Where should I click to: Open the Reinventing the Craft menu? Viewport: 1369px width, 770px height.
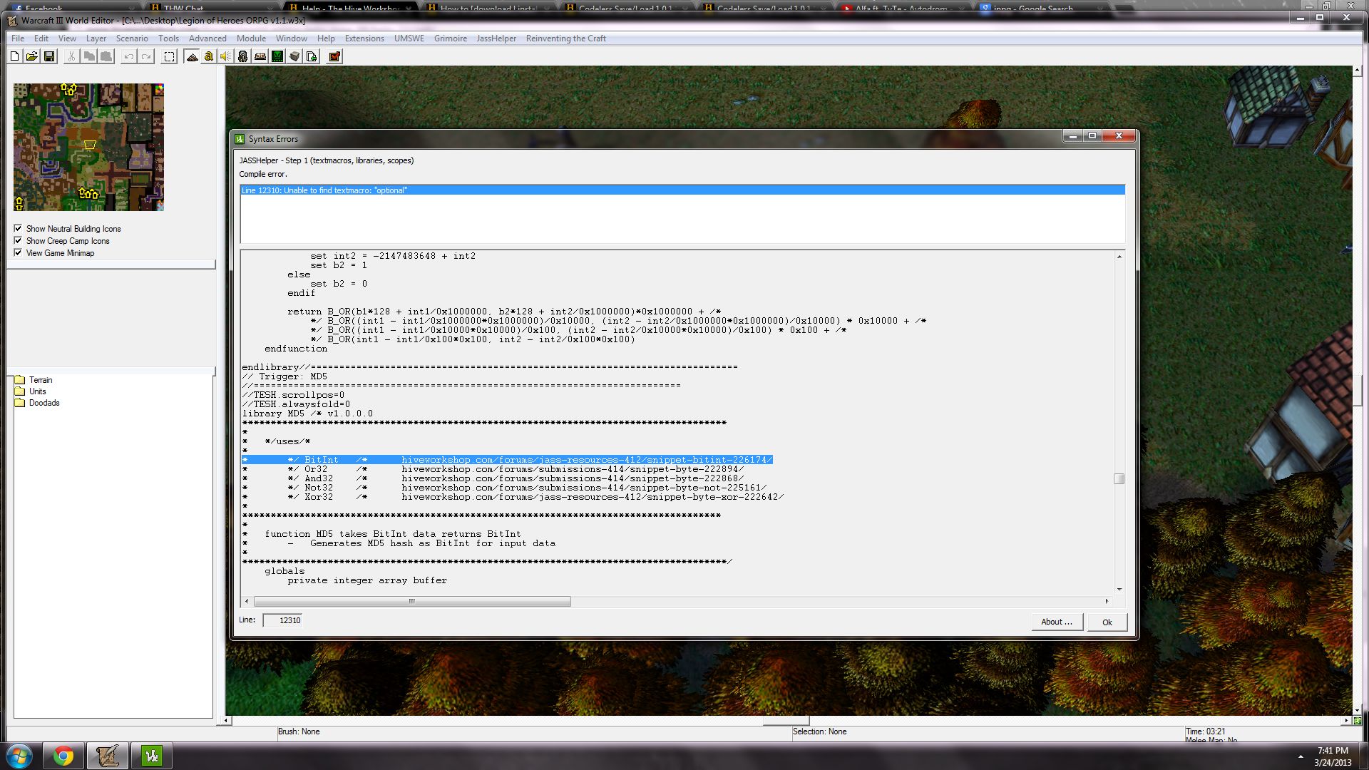click(x=566, y=38)
